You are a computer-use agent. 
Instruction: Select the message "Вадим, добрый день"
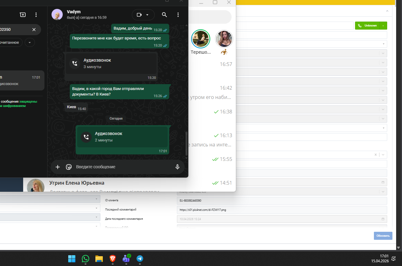[x=140, y=29]
